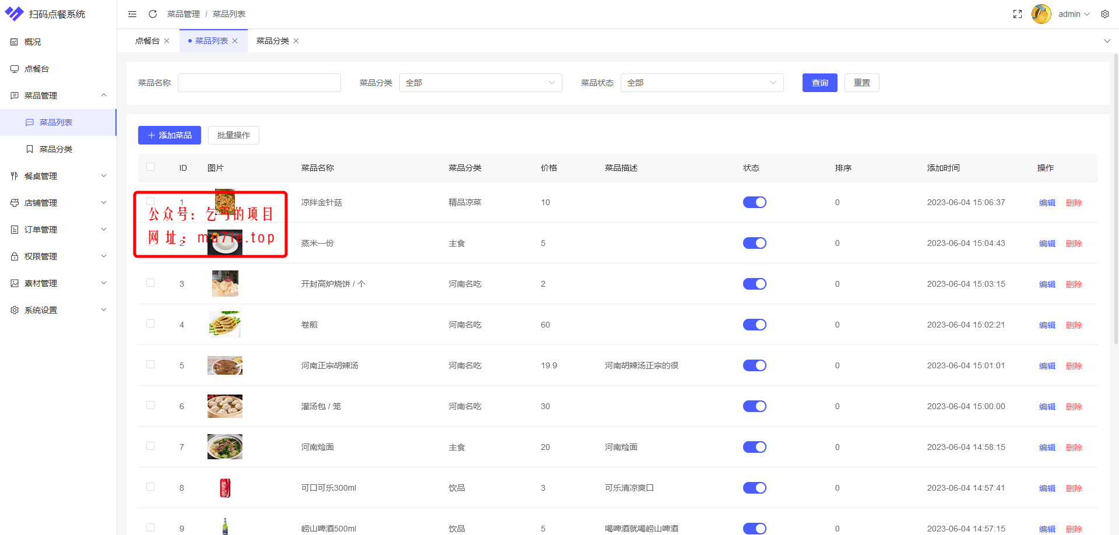Expand the 餐桌管理 menu group
This screenshot has height=535, width=1119.
[104, 176]
